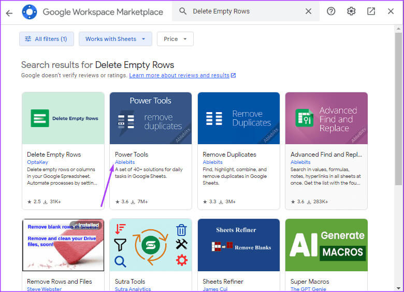Click the back arrow icon
The height and width of the screenshot is (292, 404).
9,12
